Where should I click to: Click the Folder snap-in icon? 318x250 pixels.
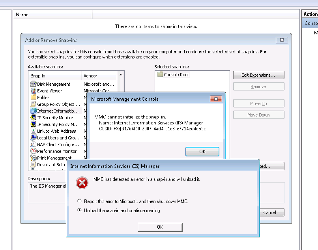point(33,97)
